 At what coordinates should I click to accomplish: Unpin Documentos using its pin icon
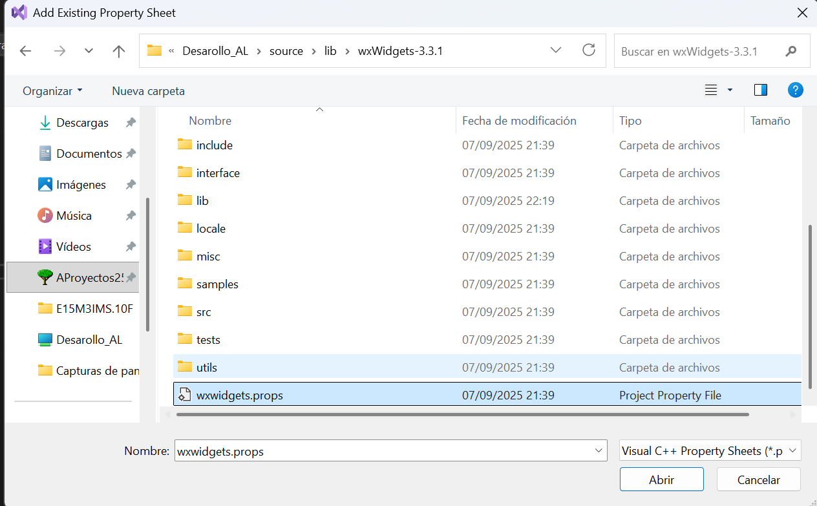pyautogui.click(x=131, y=153)
